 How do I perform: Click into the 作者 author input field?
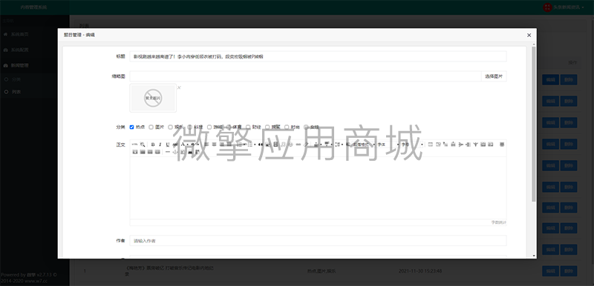[318, 241]
